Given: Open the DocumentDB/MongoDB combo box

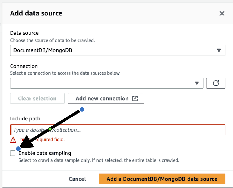Looking at the screenshot, I should pyautogui.click(x=114, y=50).
